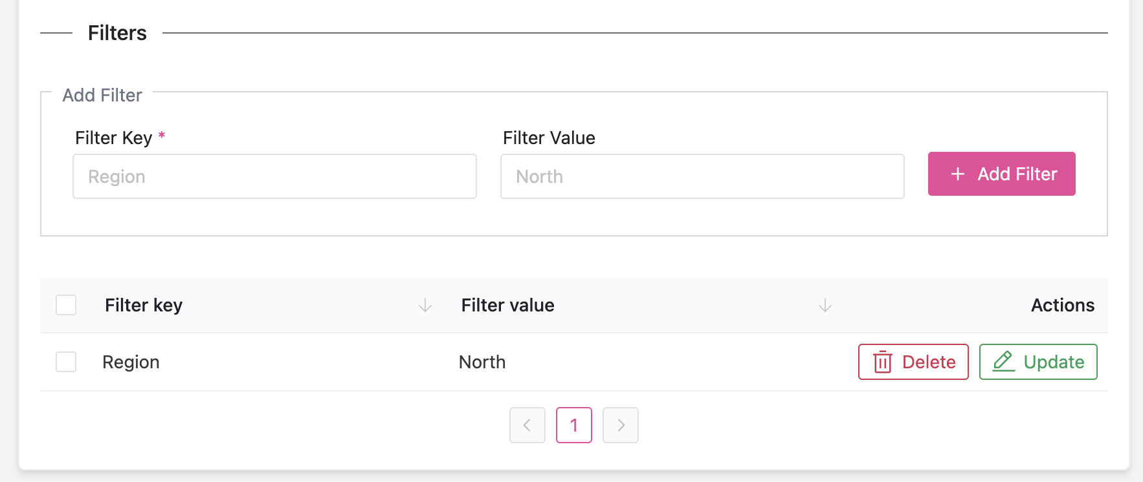Screen dimensions: 1143x482
Task: Click the pencil icon in the Update button
Action: coord(1003,361)
